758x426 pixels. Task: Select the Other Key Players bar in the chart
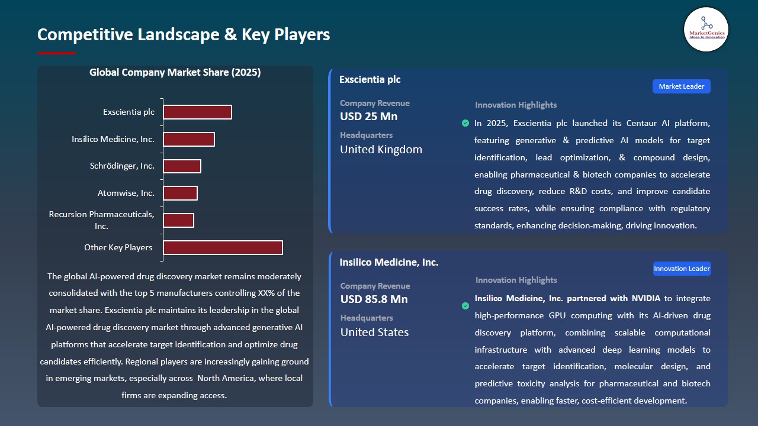coord(223,247)
